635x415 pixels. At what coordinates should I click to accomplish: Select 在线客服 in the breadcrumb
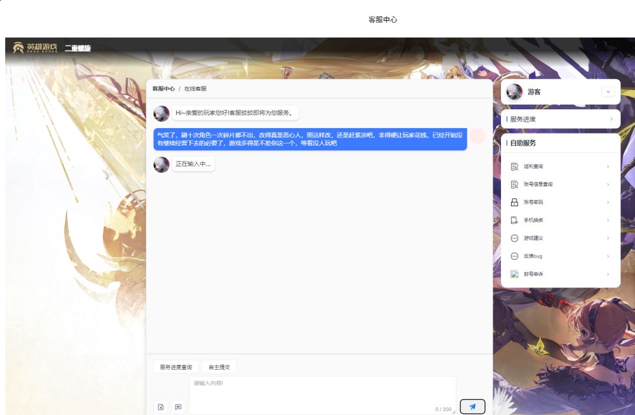(195, 89)
